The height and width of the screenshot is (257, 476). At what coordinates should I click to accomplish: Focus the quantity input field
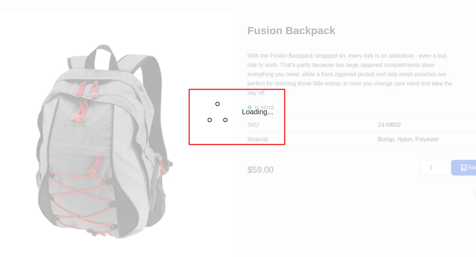434,168
